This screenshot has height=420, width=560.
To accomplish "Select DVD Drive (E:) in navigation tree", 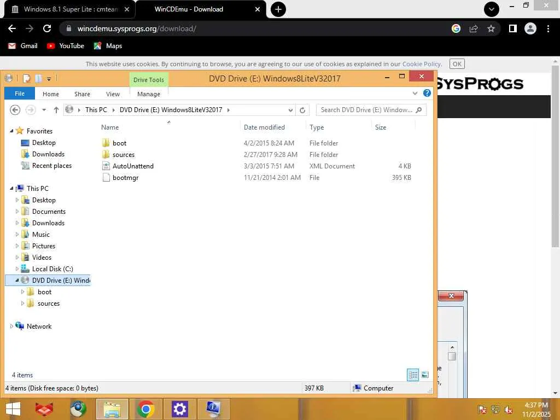I will click(x=61, y=281).
